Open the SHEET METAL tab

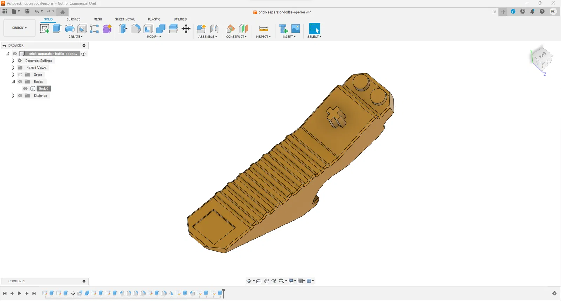125,19
